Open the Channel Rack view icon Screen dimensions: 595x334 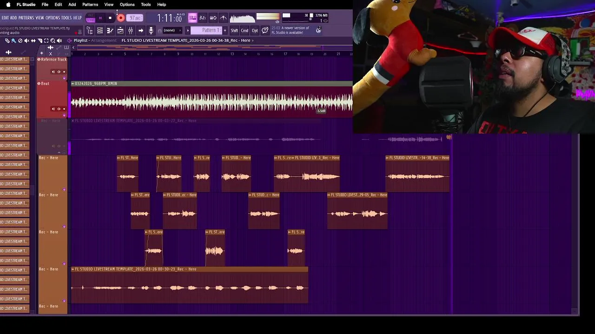click(x=100, y=30)
